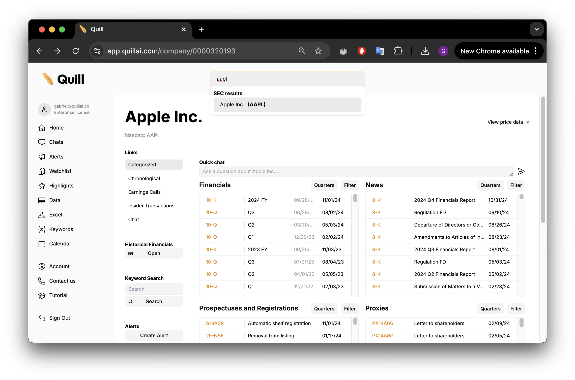Open Highlights star icon in sidebar

click(x=42, y=186)
